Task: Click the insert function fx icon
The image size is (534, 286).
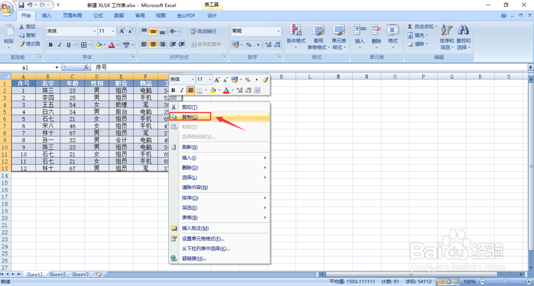Action: click(86, 67)
